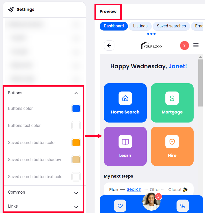The width and height of the screenshot is (205, 213).
Task: Open the Saved search button color swatch
Action: (76, 143)
